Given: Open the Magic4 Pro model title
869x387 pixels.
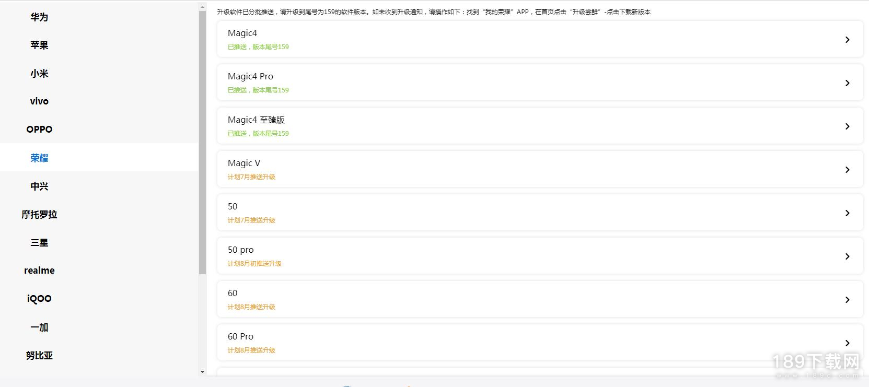Looking at the screenshot, I should click(250, 76).
